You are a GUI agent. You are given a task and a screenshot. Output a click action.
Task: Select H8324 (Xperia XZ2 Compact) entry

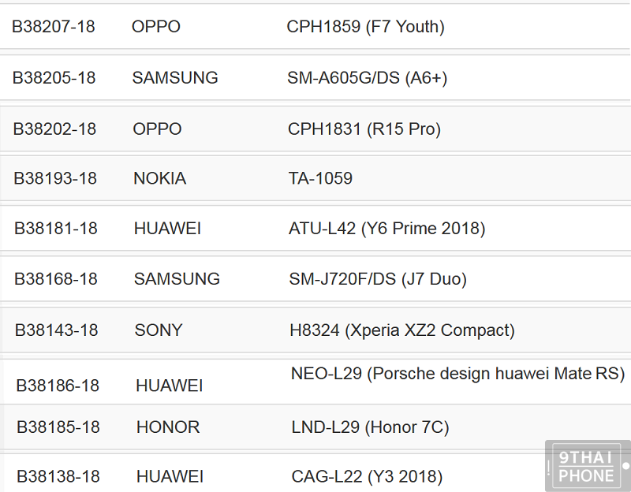click(x=402, y=330)
